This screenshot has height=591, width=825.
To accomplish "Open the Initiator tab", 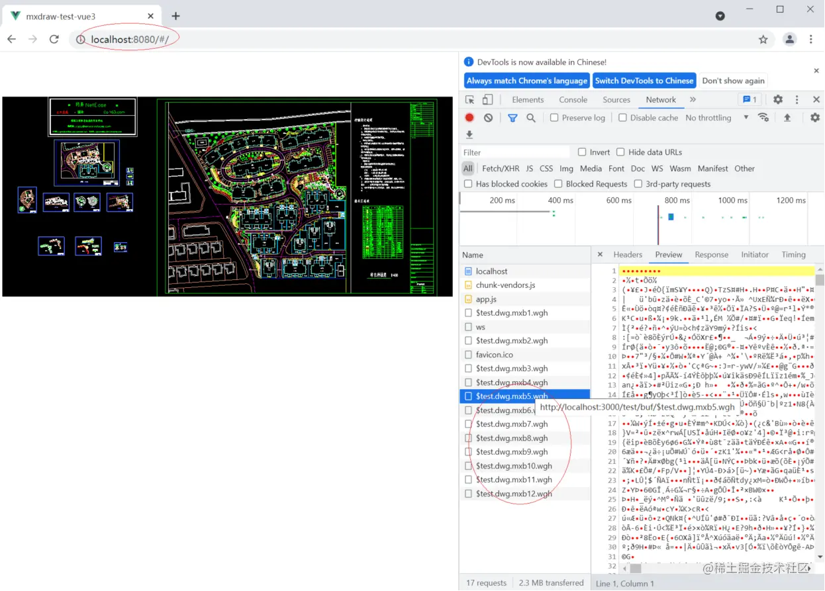I will (x=755, y=255).
